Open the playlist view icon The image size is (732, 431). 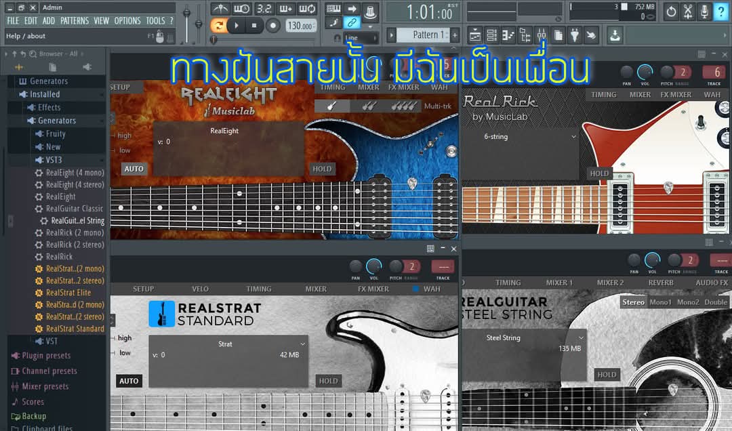pos(475,35)
